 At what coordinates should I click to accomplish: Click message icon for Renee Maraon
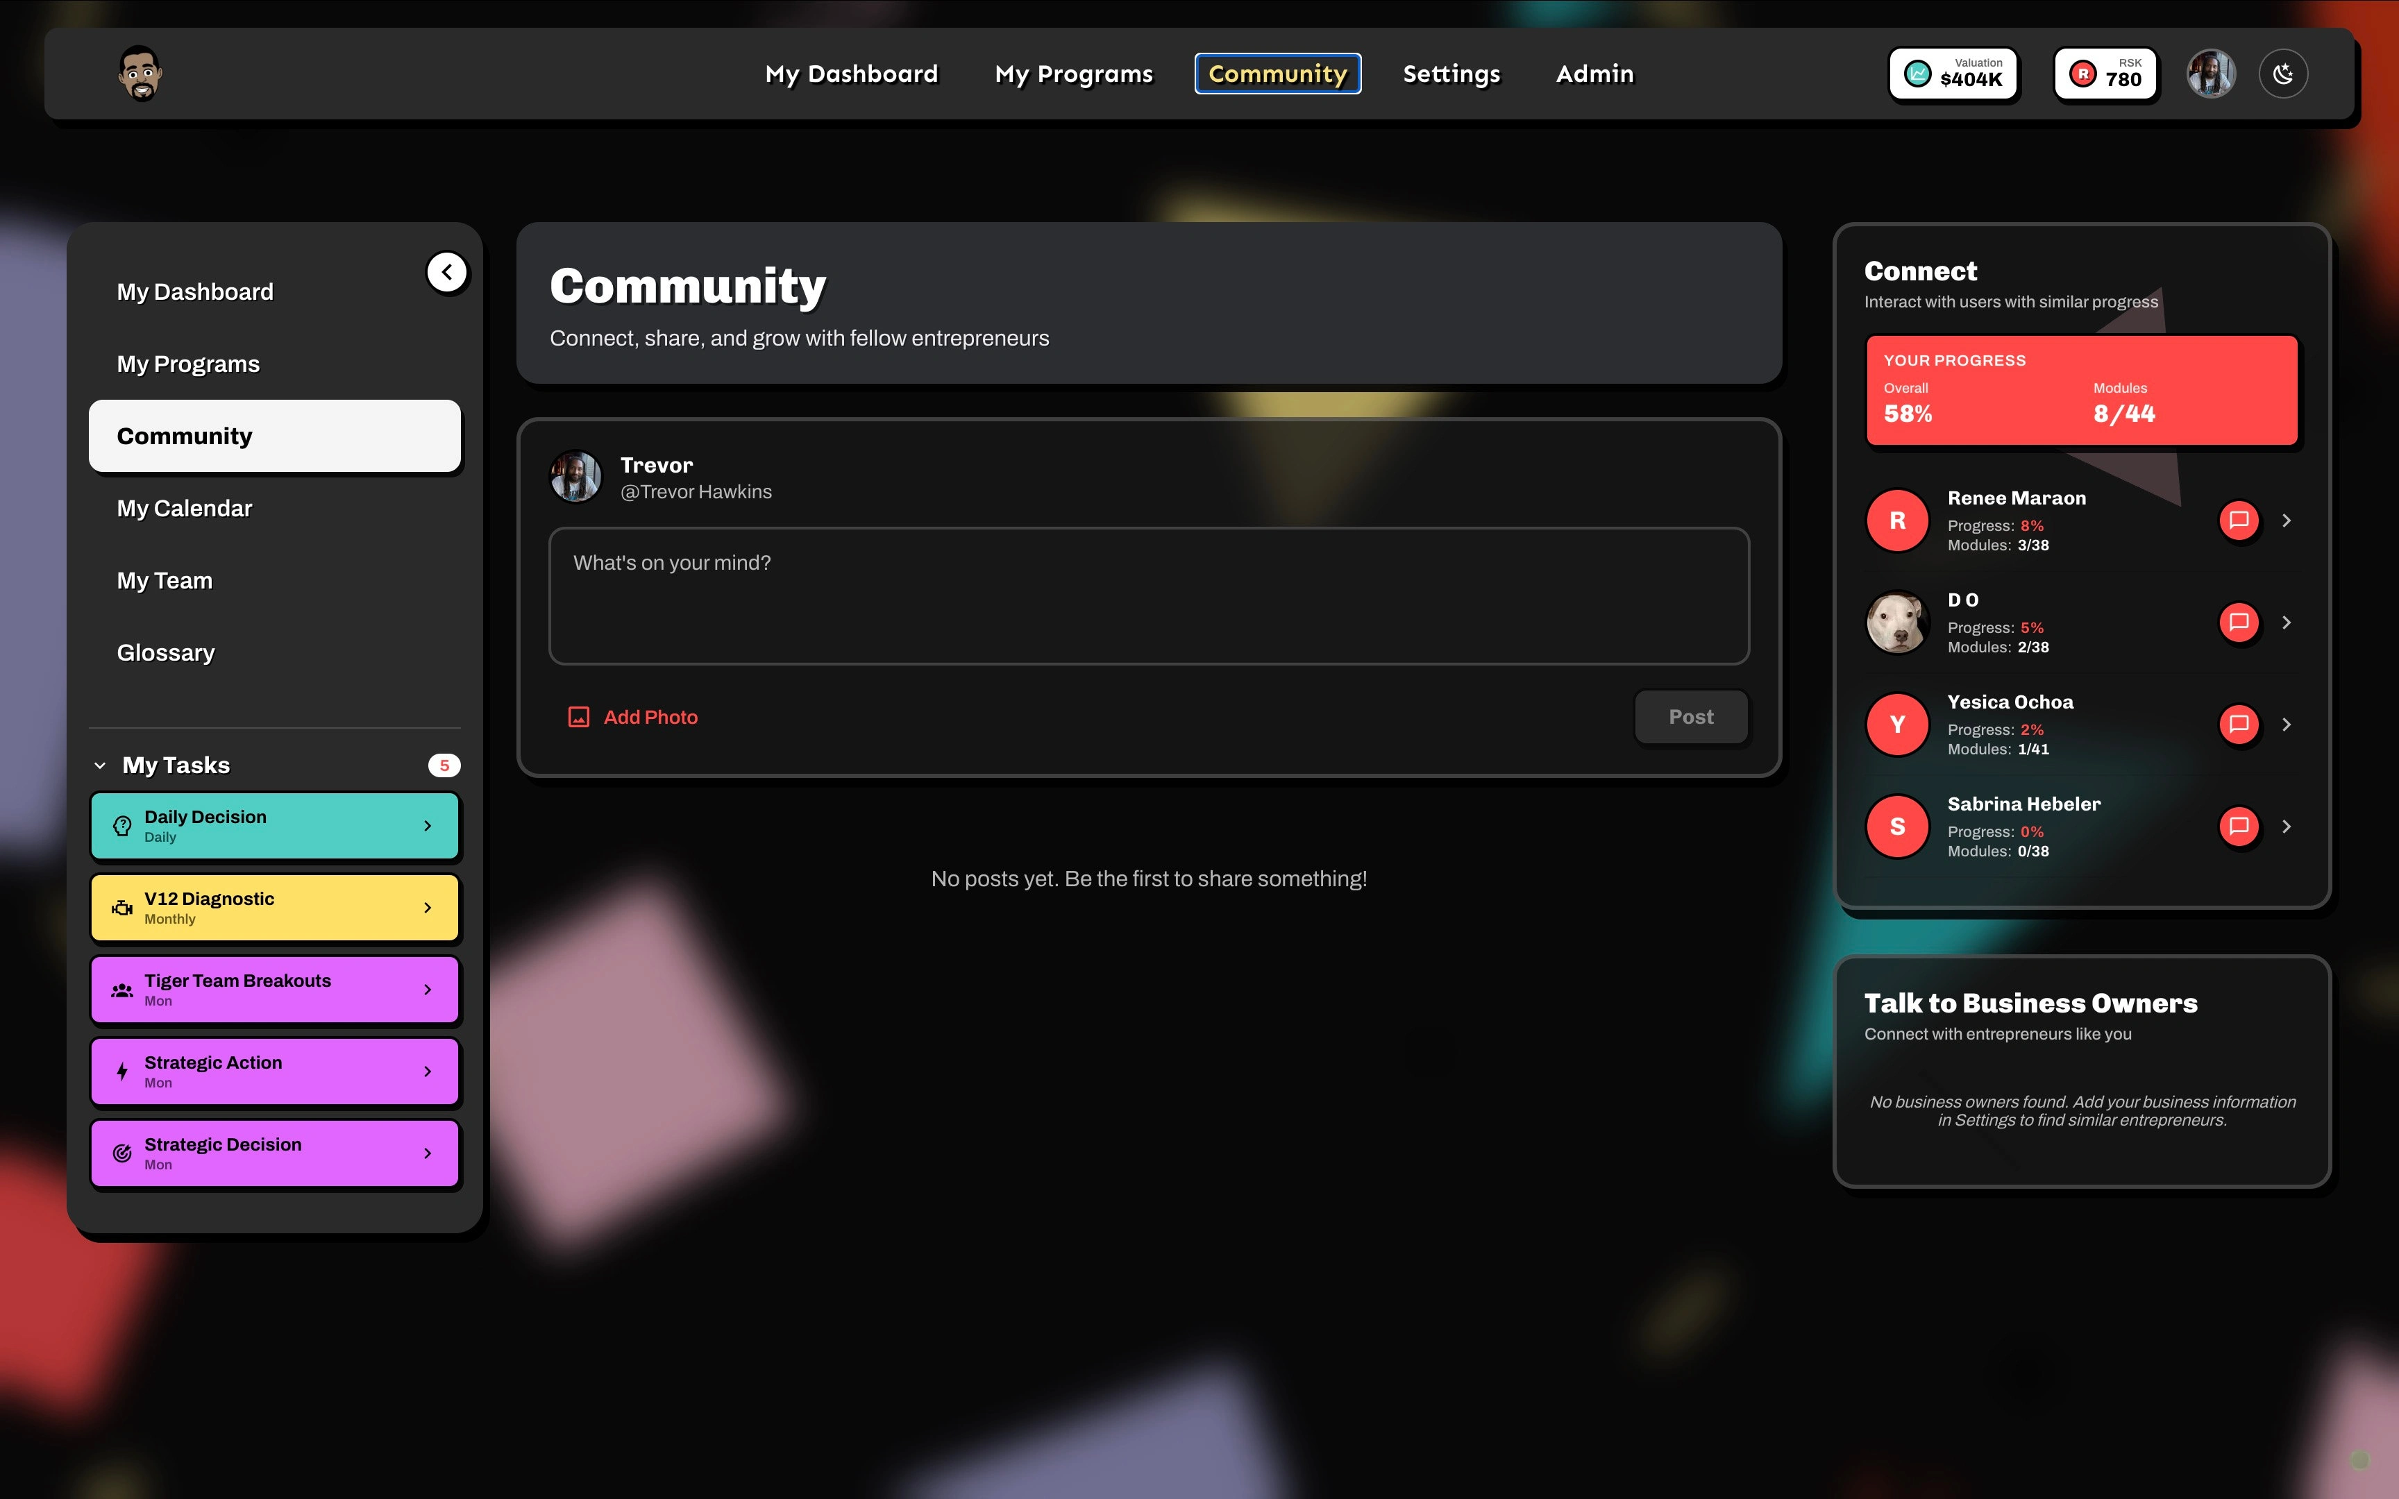click(2239, 520)
